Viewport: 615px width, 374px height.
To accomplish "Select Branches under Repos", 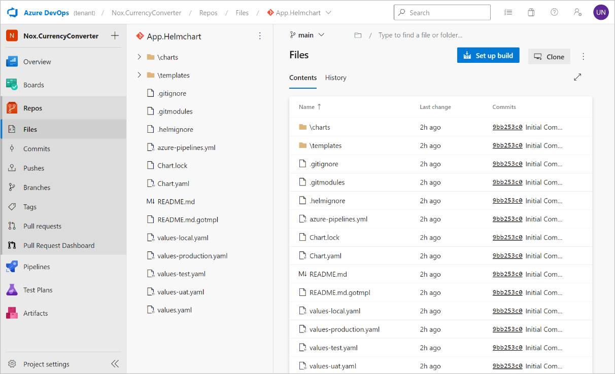I will [63, 187].
